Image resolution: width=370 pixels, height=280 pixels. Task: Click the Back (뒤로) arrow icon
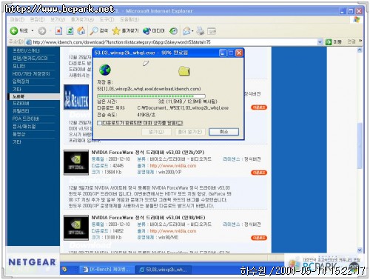(x=14, y=31)
